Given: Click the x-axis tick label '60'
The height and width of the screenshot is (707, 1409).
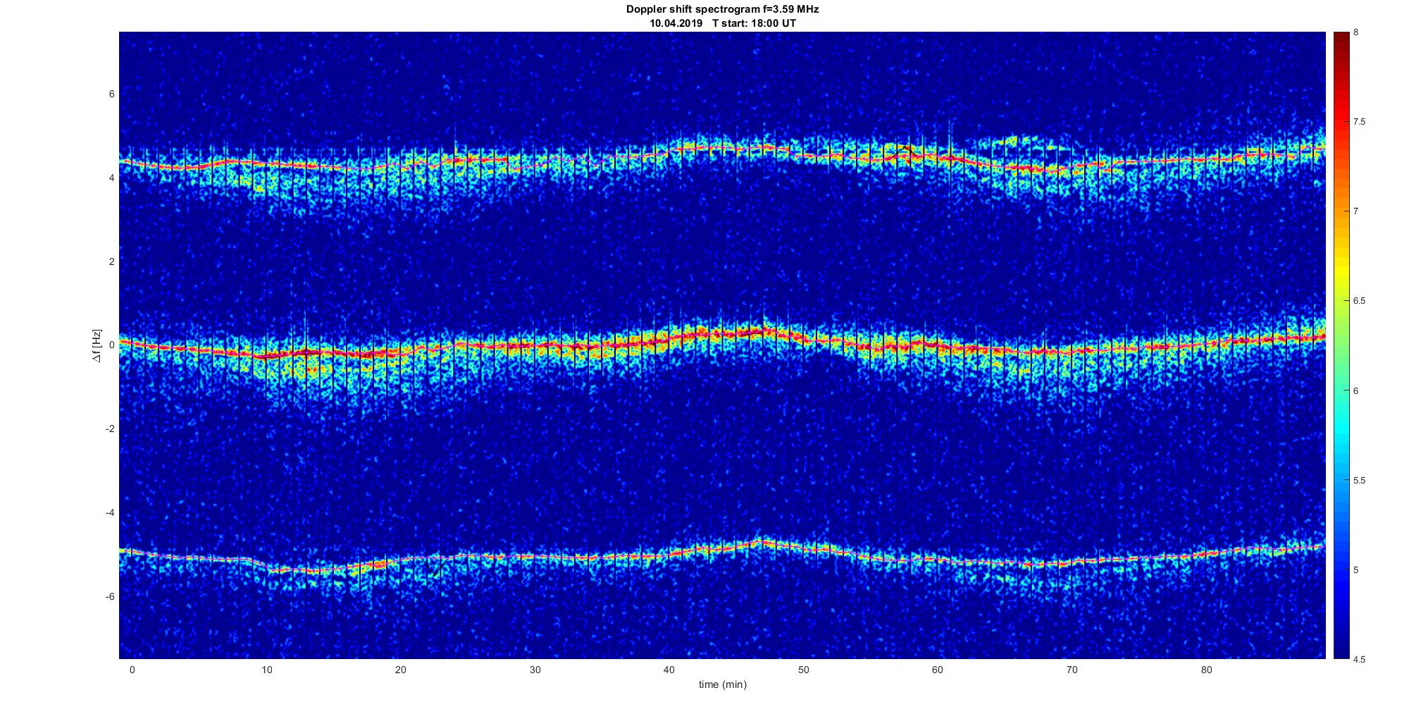Looking at the screenshot, I should (x=938, y=670).
